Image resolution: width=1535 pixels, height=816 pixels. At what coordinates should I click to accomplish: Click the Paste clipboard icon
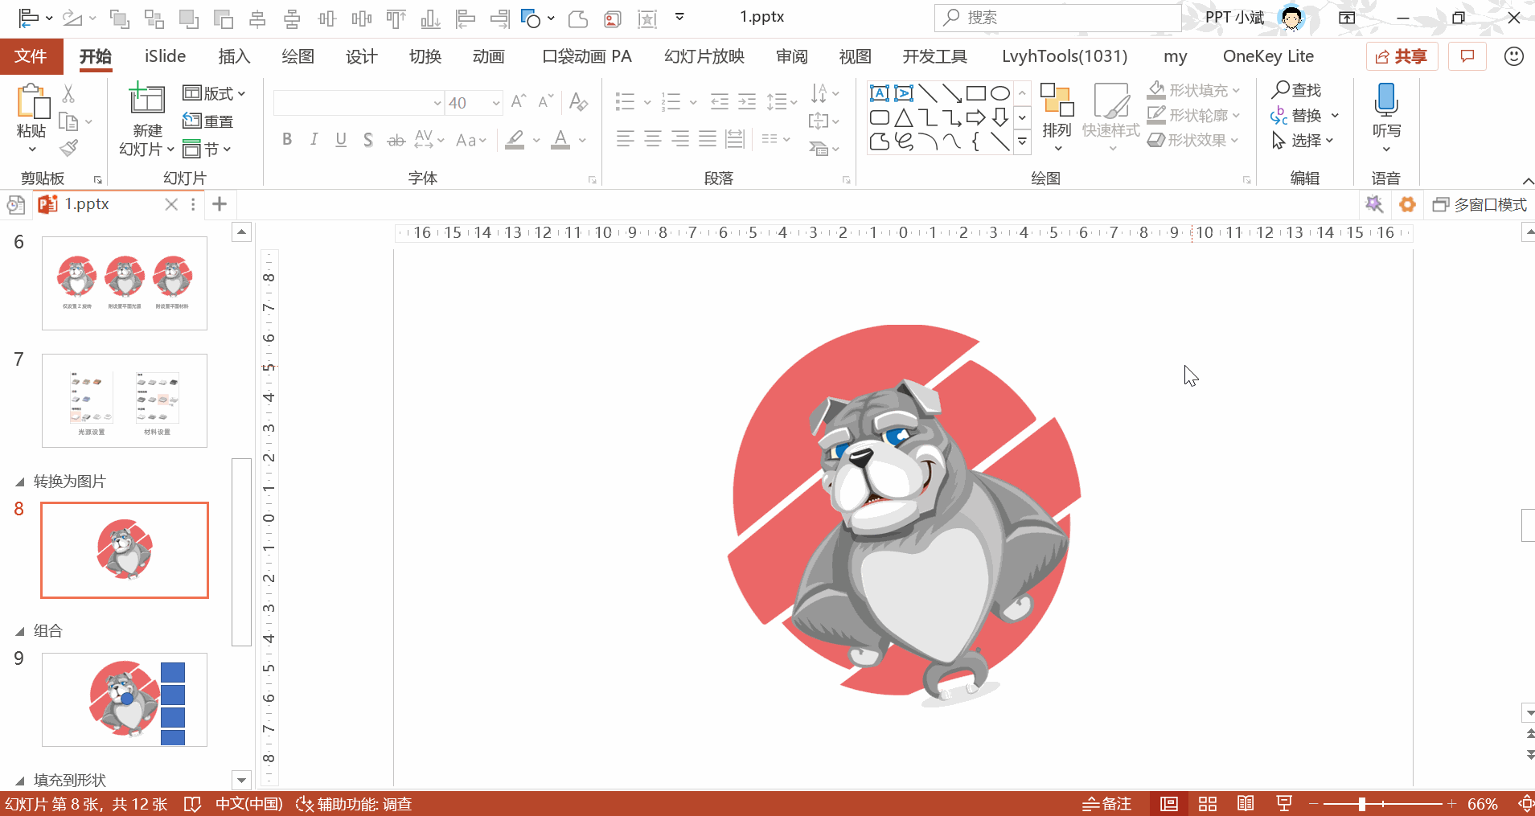[32, 102]
